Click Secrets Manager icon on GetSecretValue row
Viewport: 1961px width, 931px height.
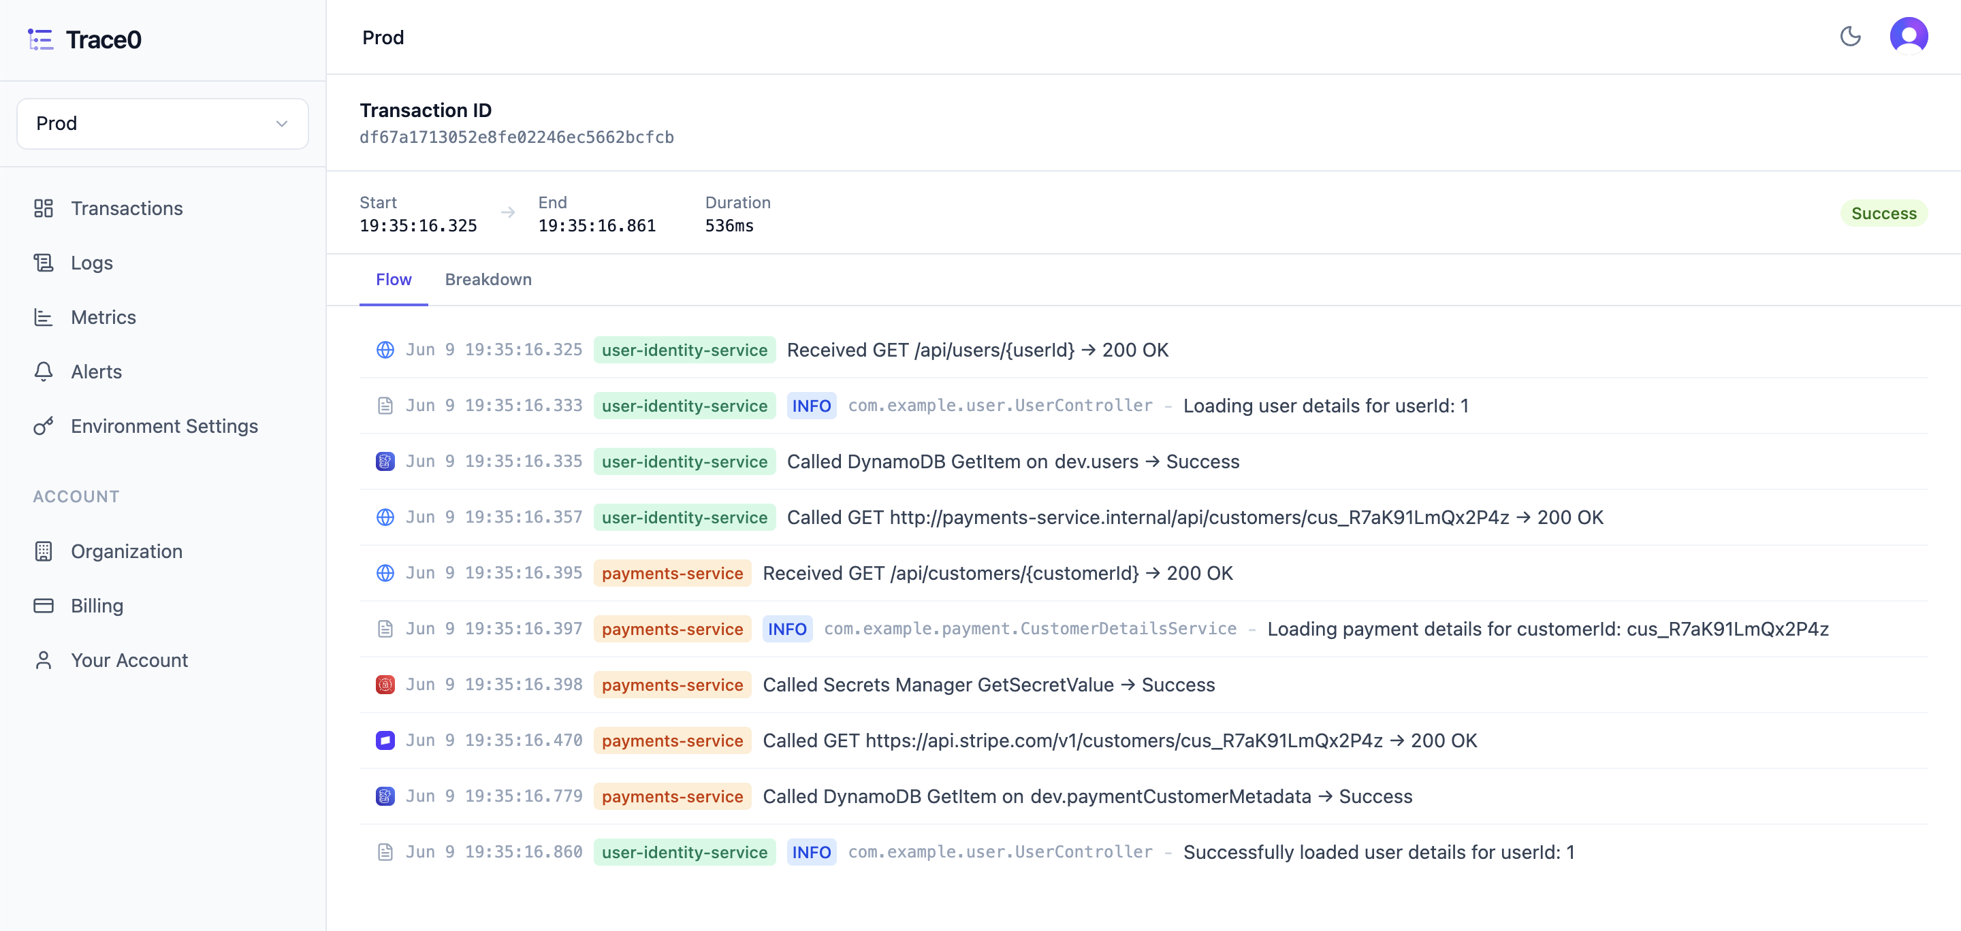click(x=385, y=685)
